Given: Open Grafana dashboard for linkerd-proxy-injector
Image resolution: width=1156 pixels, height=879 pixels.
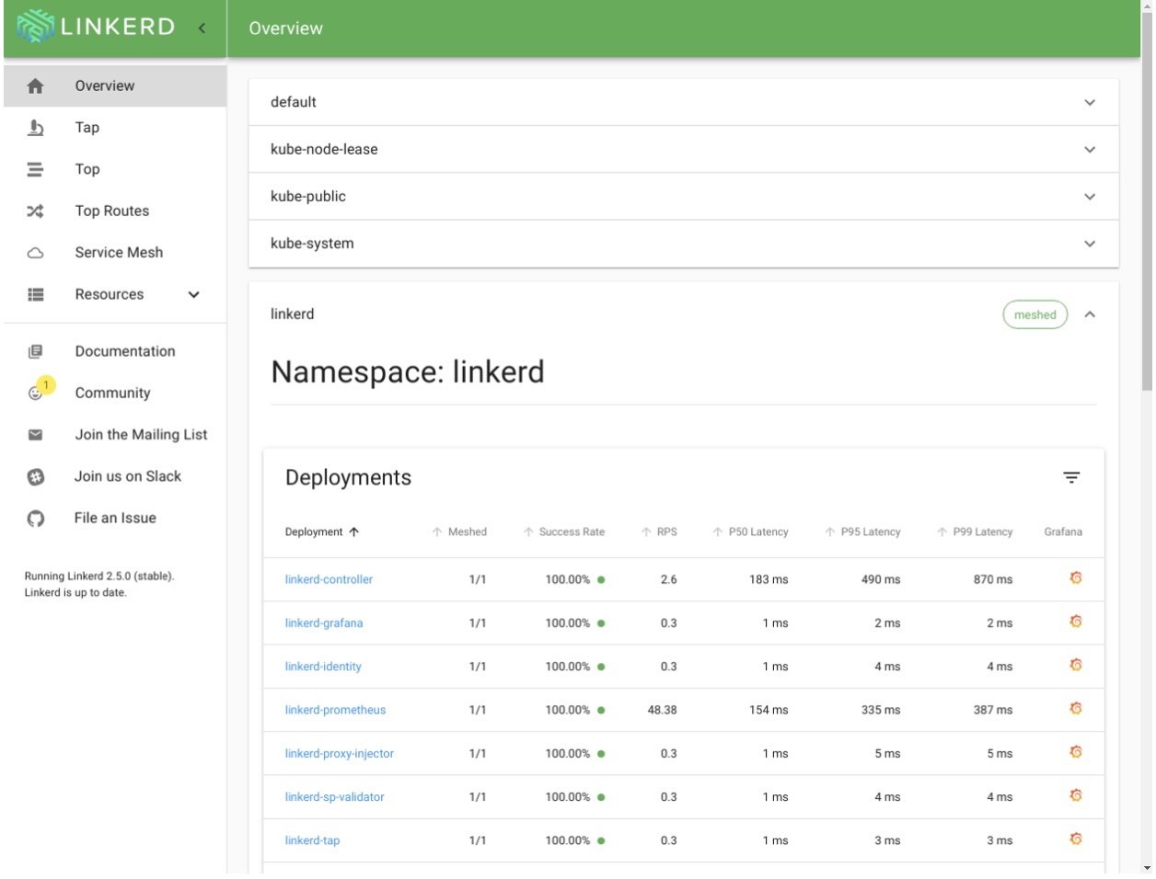Looking at the screenshot, I should [x=1075, y=752].
